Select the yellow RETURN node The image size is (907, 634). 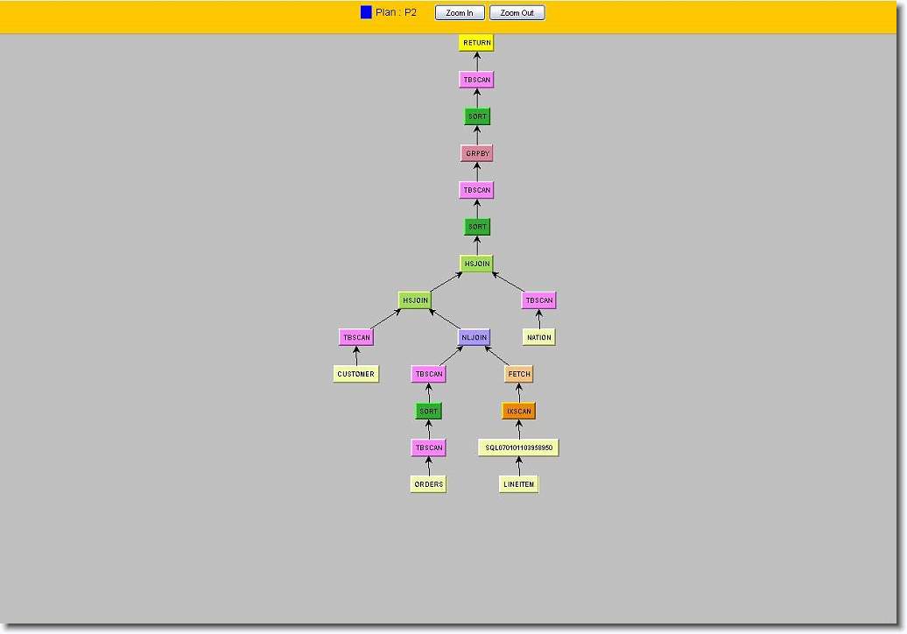coord(476,42)
